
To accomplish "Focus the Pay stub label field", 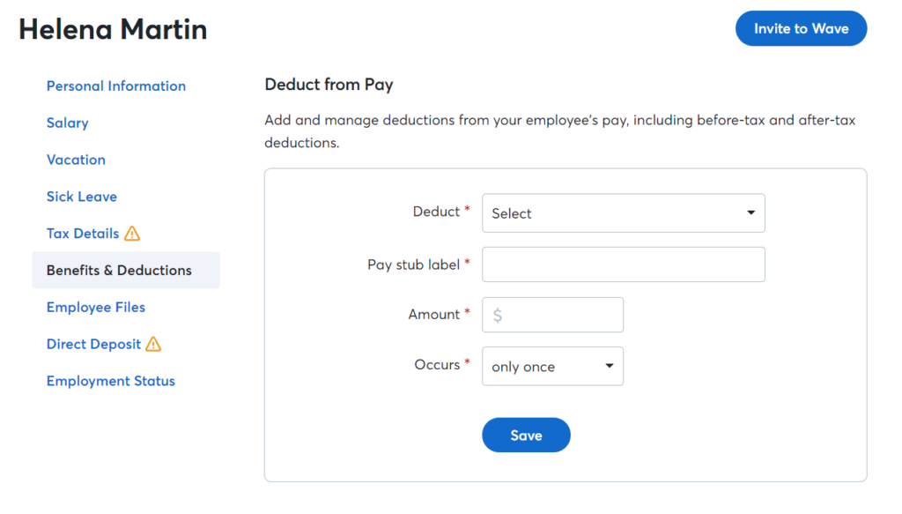I will [624, 264].
